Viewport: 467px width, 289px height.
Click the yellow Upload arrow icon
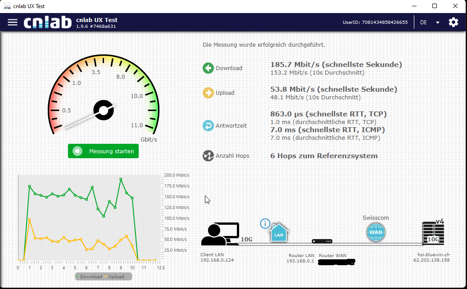(x=208, y=93)
